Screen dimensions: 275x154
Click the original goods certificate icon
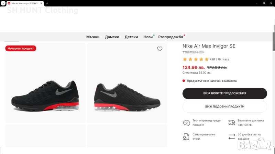pos(186,137)
